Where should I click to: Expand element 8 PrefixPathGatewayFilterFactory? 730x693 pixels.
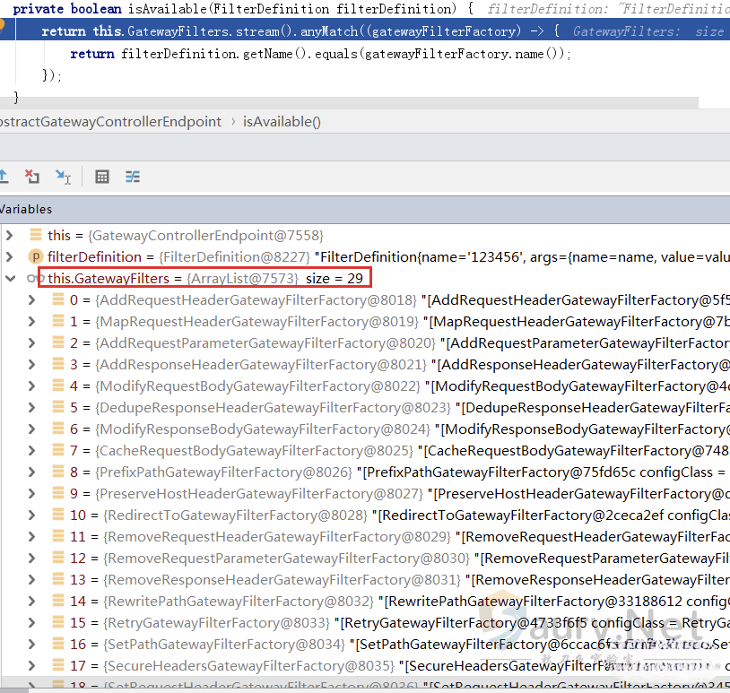click(31, 472)
